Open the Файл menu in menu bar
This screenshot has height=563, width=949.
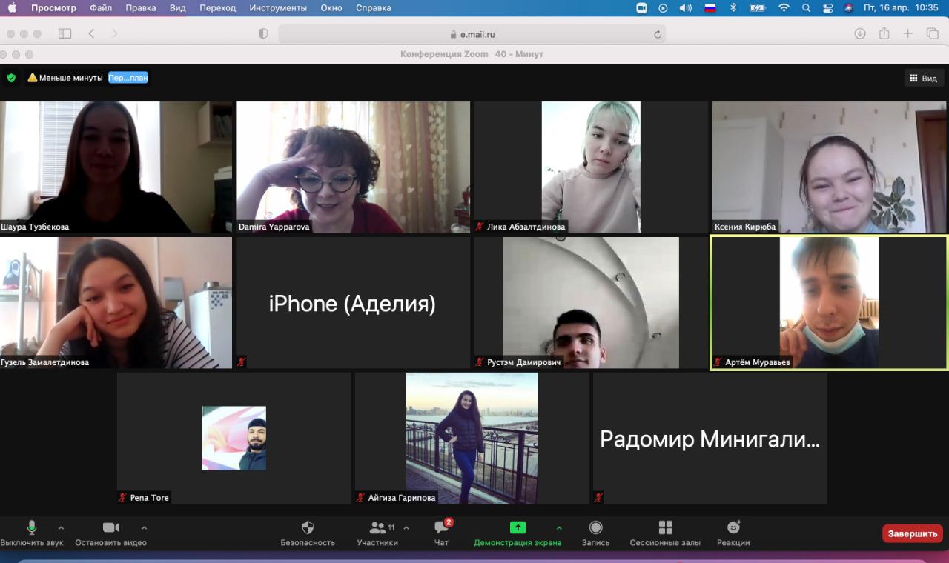101,8
